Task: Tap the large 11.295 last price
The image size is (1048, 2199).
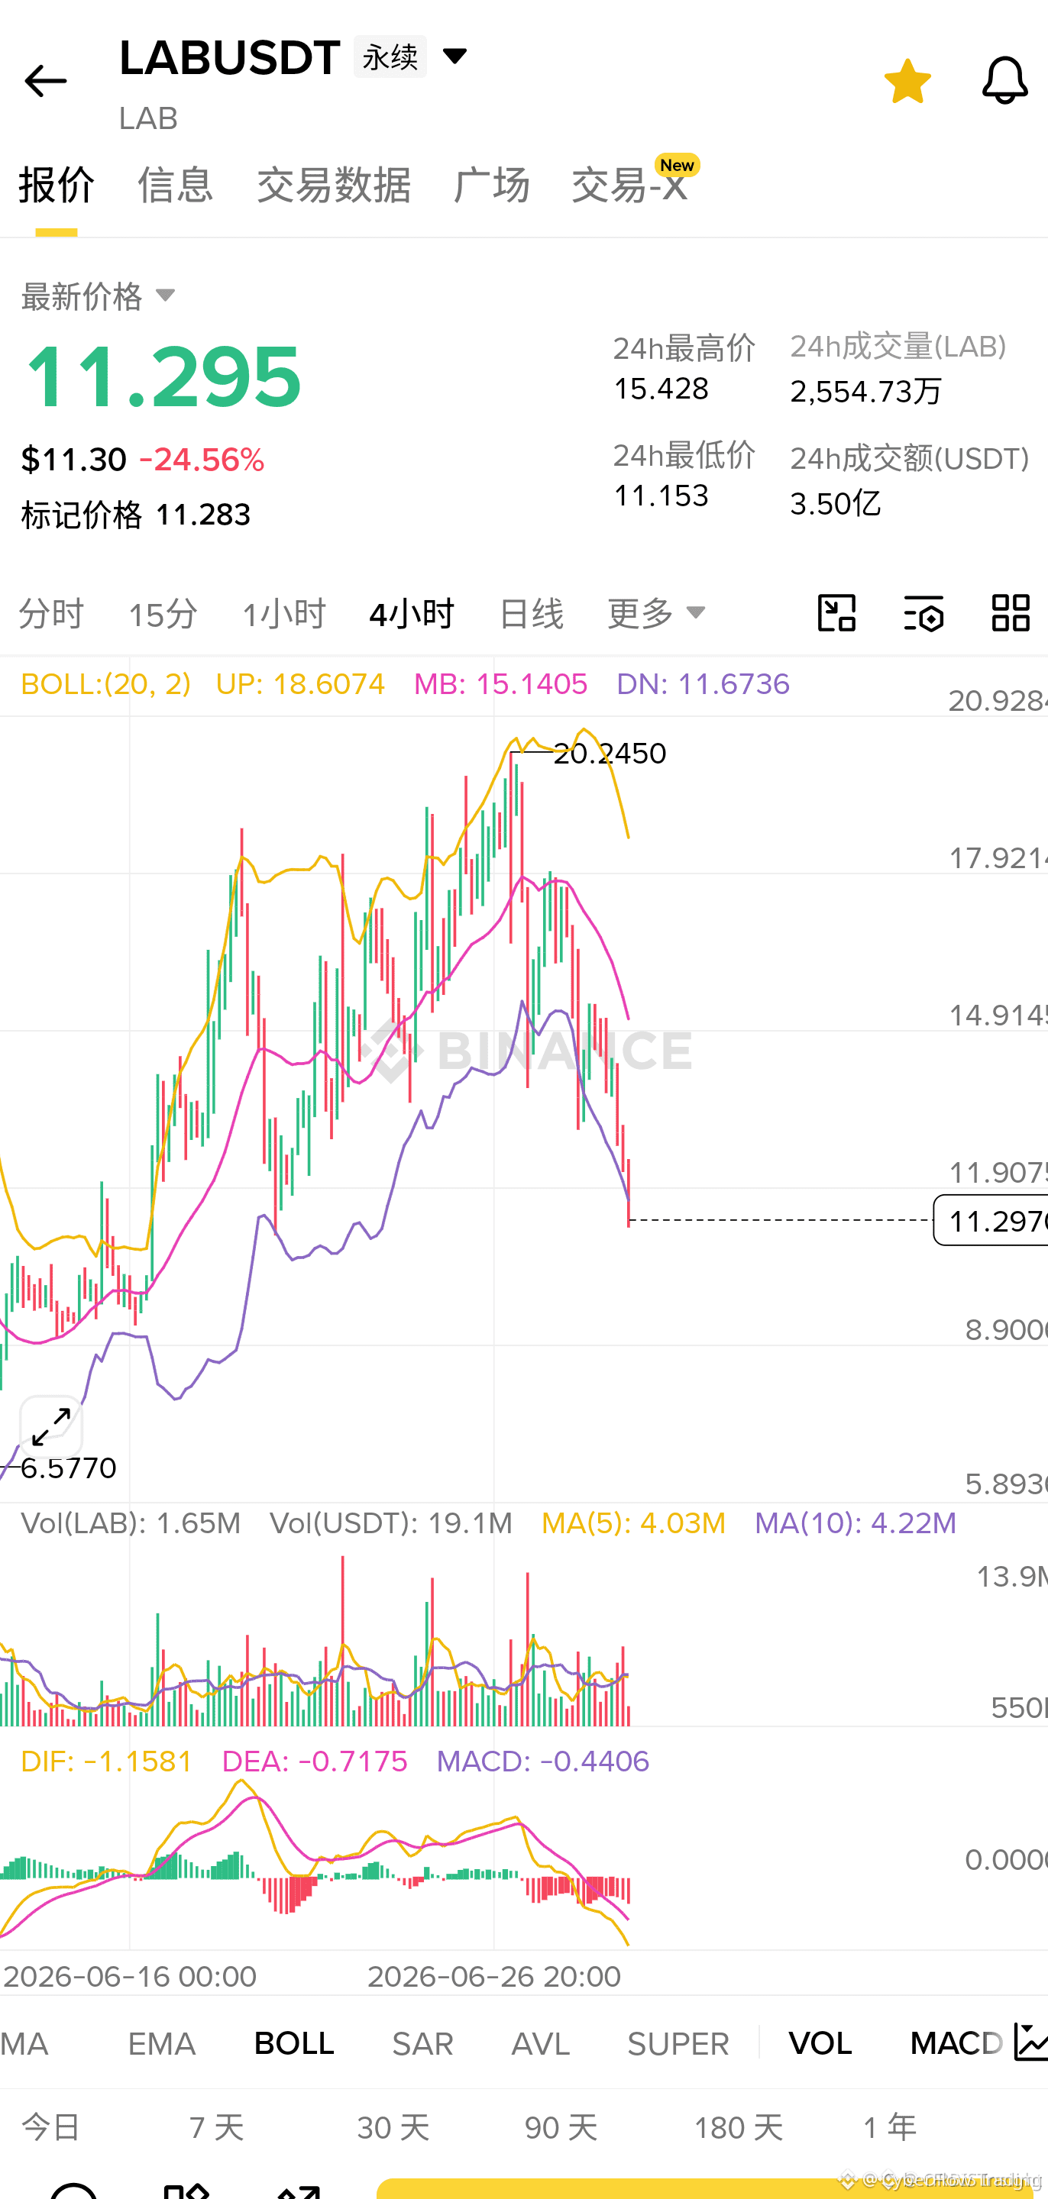Action: tap(163, 376)
